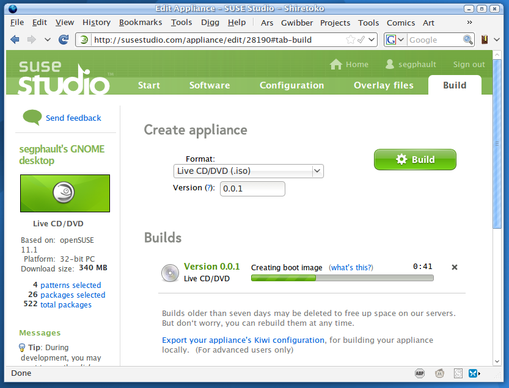Switch to the Start tab

point(149,85)
